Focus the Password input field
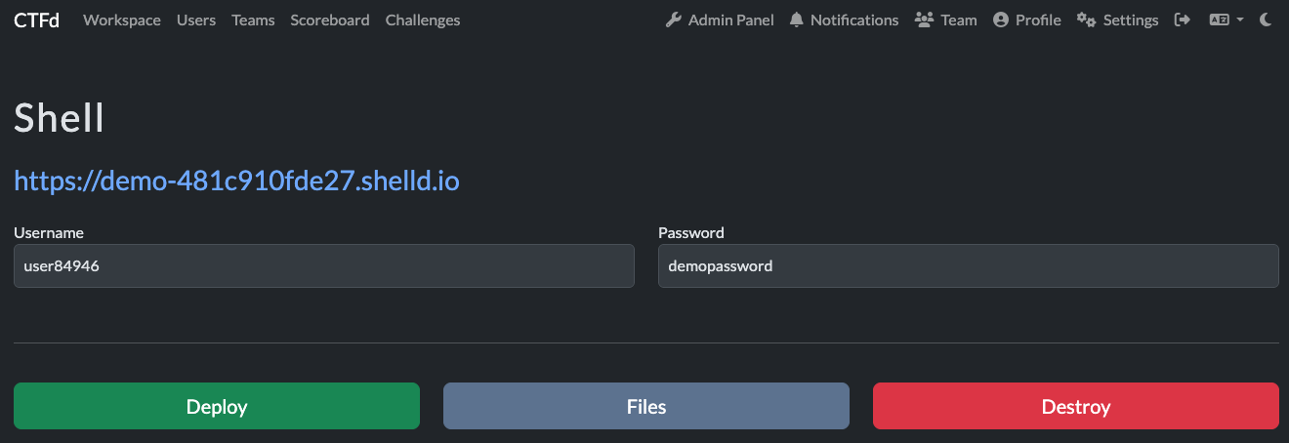Viewport: 1289px width, 443px height. [x=968, y=265]
